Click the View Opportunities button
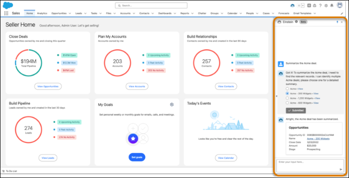The image size is (349, 178). click(x=48, y=86)
